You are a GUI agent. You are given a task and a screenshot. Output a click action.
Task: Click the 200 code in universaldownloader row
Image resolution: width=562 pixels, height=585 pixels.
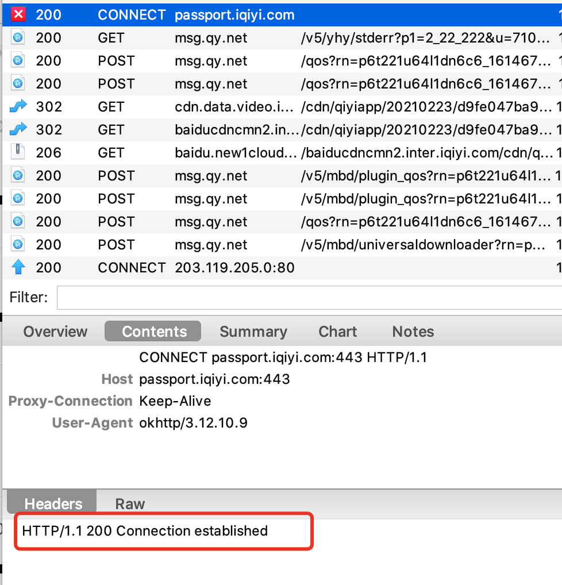click(48, 244)
